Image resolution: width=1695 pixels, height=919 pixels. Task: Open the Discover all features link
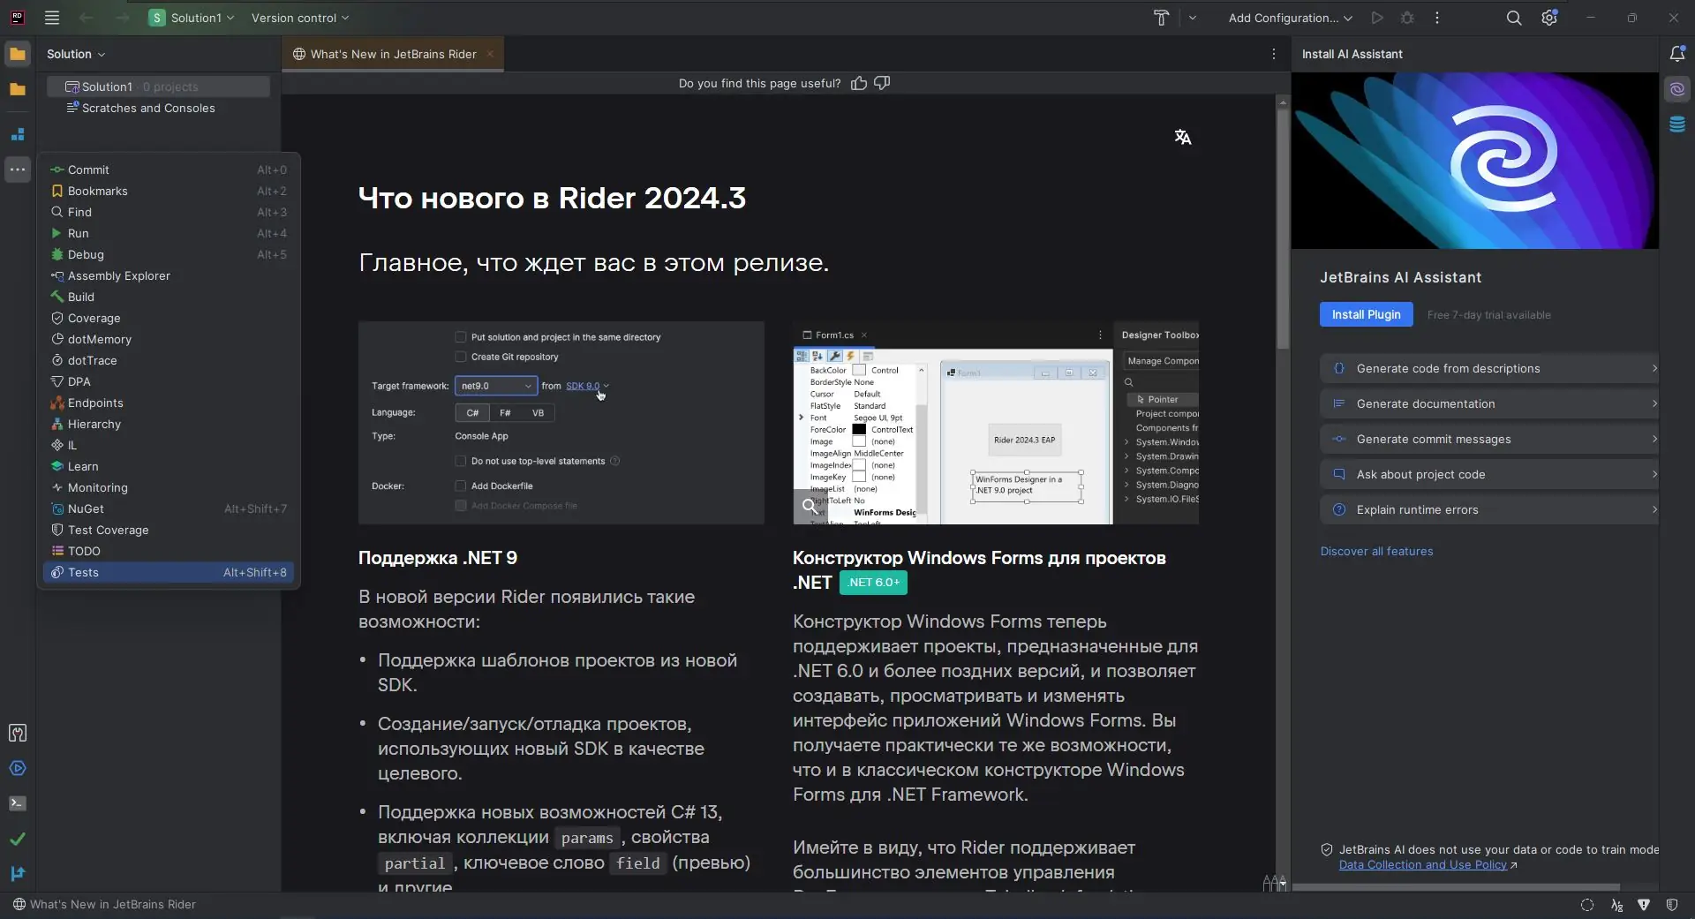1376,551
